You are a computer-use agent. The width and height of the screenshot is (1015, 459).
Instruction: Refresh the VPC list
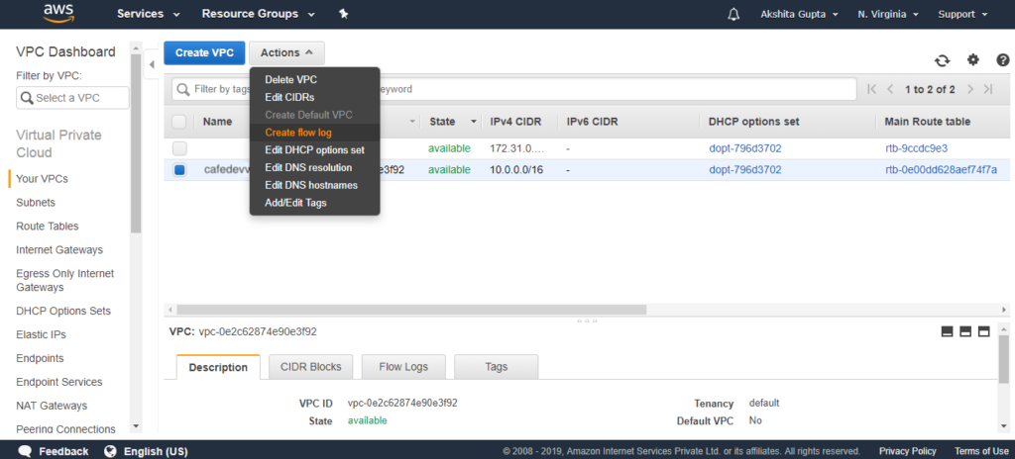(x=942, y=60)
